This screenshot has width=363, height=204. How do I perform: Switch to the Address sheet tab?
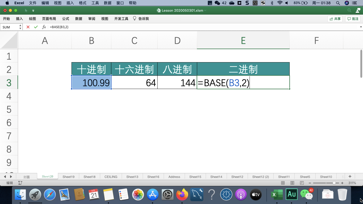174,177
